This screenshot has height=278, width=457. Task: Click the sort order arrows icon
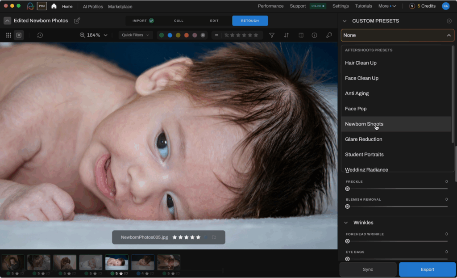(286, 35)
